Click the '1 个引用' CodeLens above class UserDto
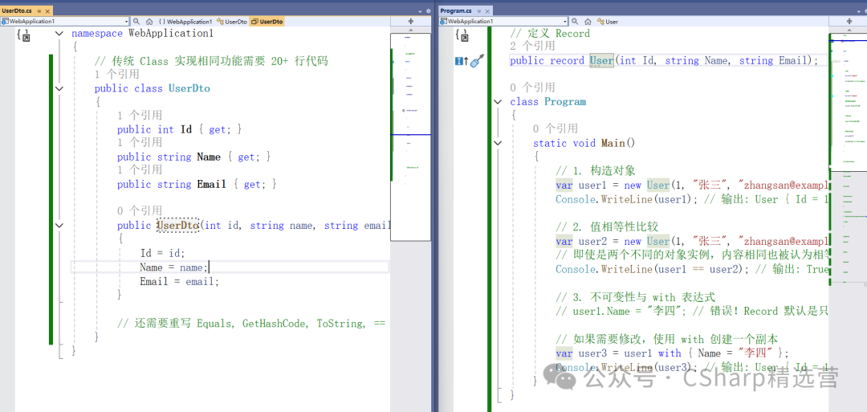This screenshot has height=412, width=867. [x=116, y=74]
